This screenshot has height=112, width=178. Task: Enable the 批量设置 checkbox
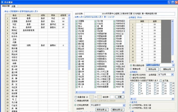76,97
